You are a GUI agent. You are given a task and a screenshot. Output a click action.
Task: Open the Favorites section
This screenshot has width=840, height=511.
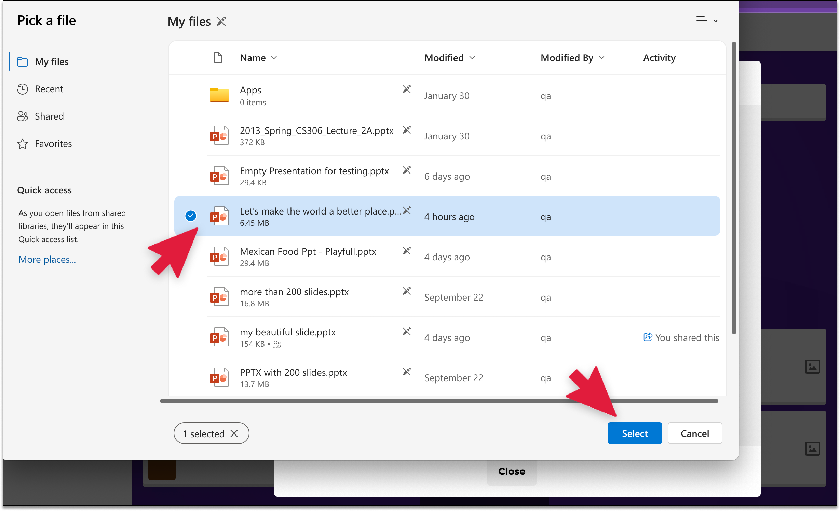click(53, 144)
